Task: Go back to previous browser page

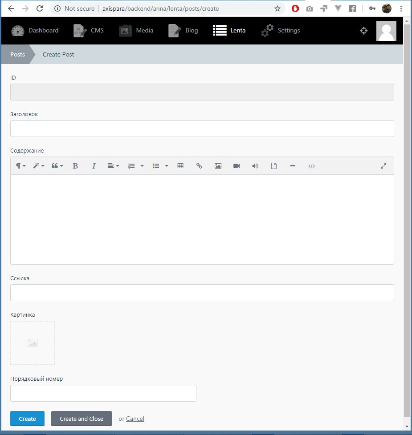Action: (x=11, y=8)
